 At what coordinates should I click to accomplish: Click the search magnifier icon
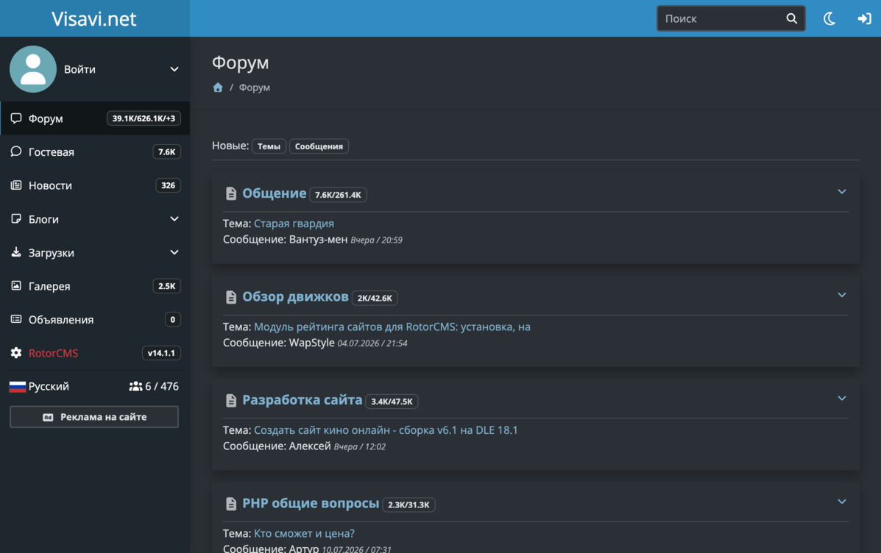(792, 18)
